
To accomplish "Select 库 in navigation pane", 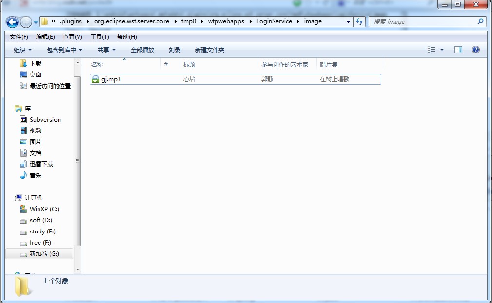I will coord(28,108).
